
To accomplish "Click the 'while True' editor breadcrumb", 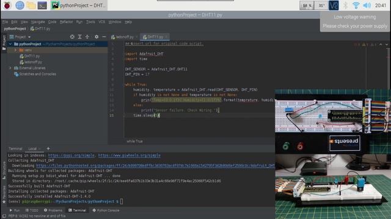I will pyautogui.click(x=134, y=141).
